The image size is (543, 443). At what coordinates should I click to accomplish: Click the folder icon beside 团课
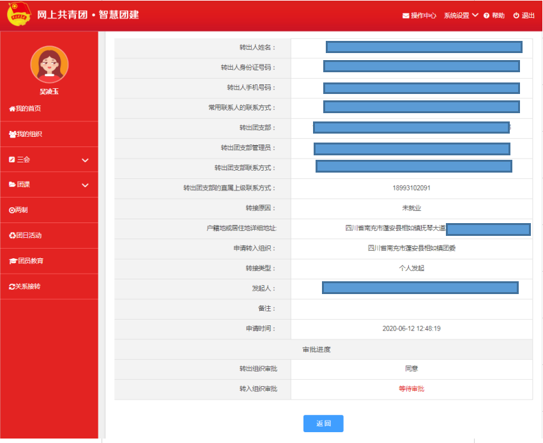pyautogui.click(x=12, y=185)
